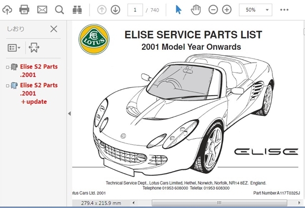Open bookmark Elise S2 Parts .2001 +update
305x208 pixels.
[x=39, y=94]
